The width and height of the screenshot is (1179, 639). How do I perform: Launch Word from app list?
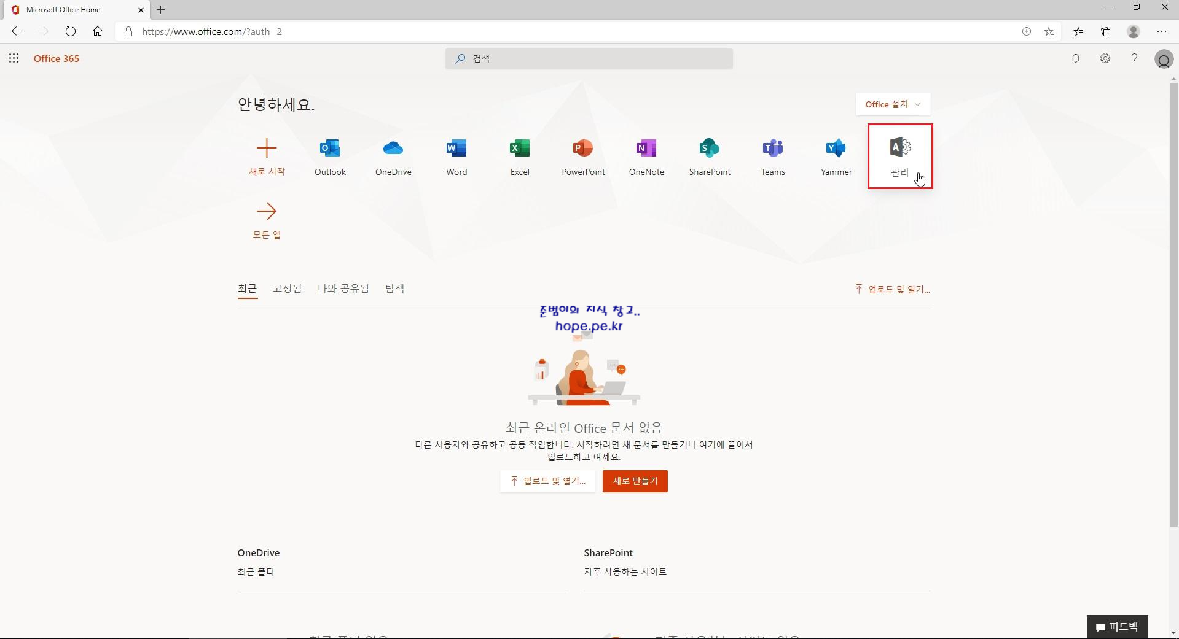(x=456, y=156)
